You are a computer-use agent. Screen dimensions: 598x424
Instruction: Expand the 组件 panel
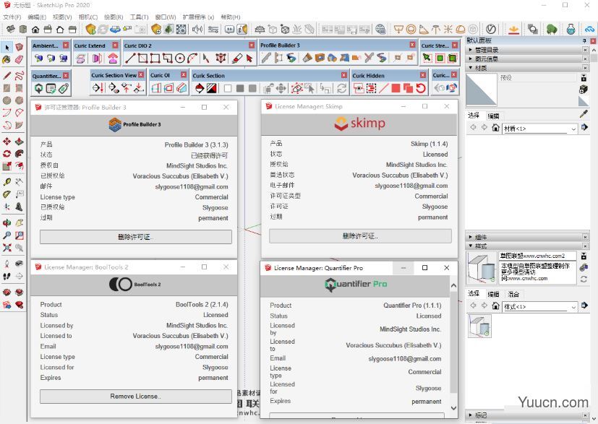(x=528, y=237)
